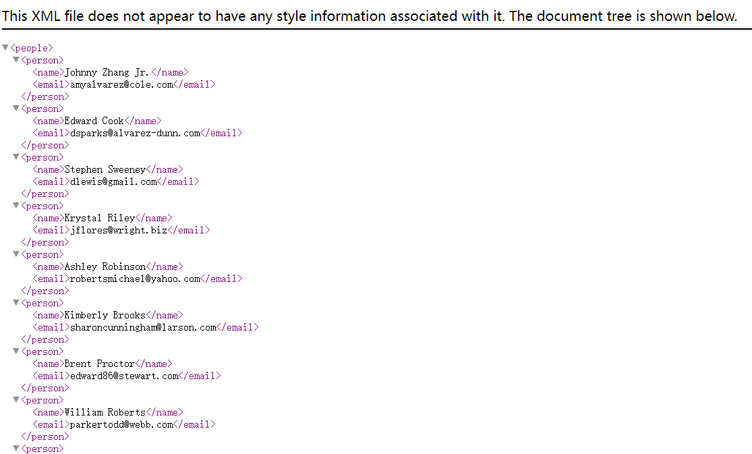The width and height of the screenshot is (752, 454).
Task: Click the email amyalvarez@cole.com
Action: pos(122,84)
